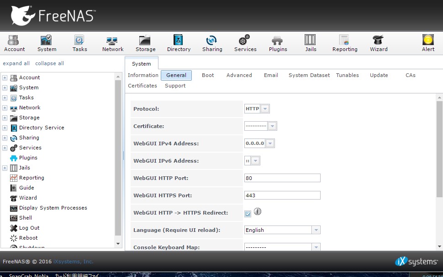Open Reporting in the sidebar tree
This screenshot has width=443, height=277.
point(32,178)
